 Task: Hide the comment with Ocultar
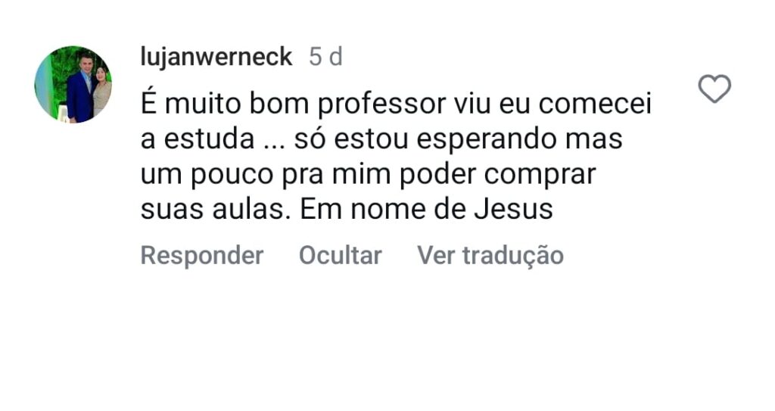coord(340,256)
